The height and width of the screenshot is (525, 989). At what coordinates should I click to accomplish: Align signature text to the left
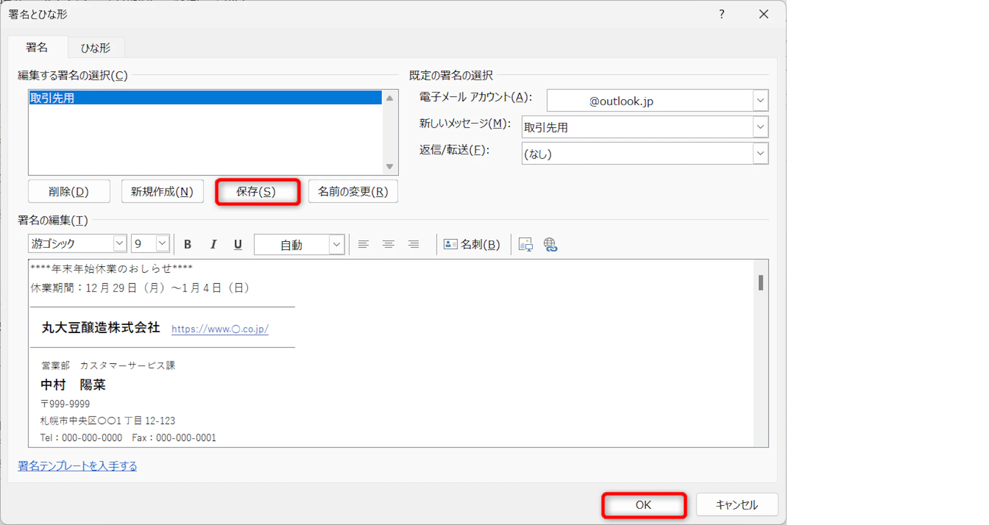[x=363, y=245]
